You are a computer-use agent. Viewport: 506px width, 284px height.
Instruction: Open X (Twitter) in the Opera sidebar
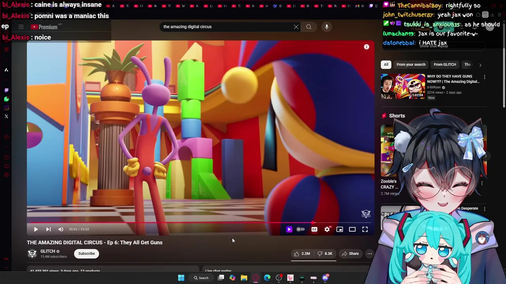pos(6,116)
